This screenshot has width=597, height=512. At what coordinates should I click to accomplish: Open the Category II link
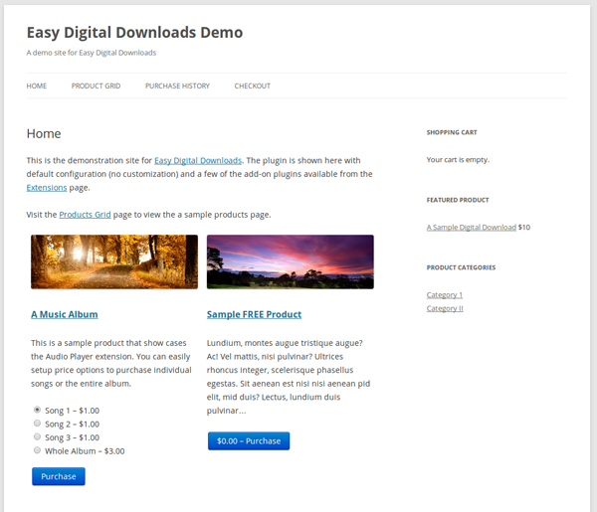coord(445,308)
